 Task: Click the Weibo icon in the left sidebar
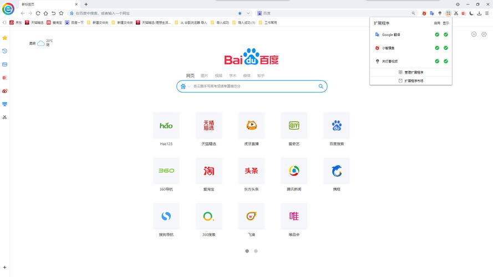[5, 91]
